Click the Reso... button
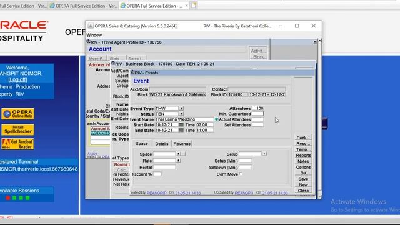The width and height of the screenshot is (400, 225). 303,144
